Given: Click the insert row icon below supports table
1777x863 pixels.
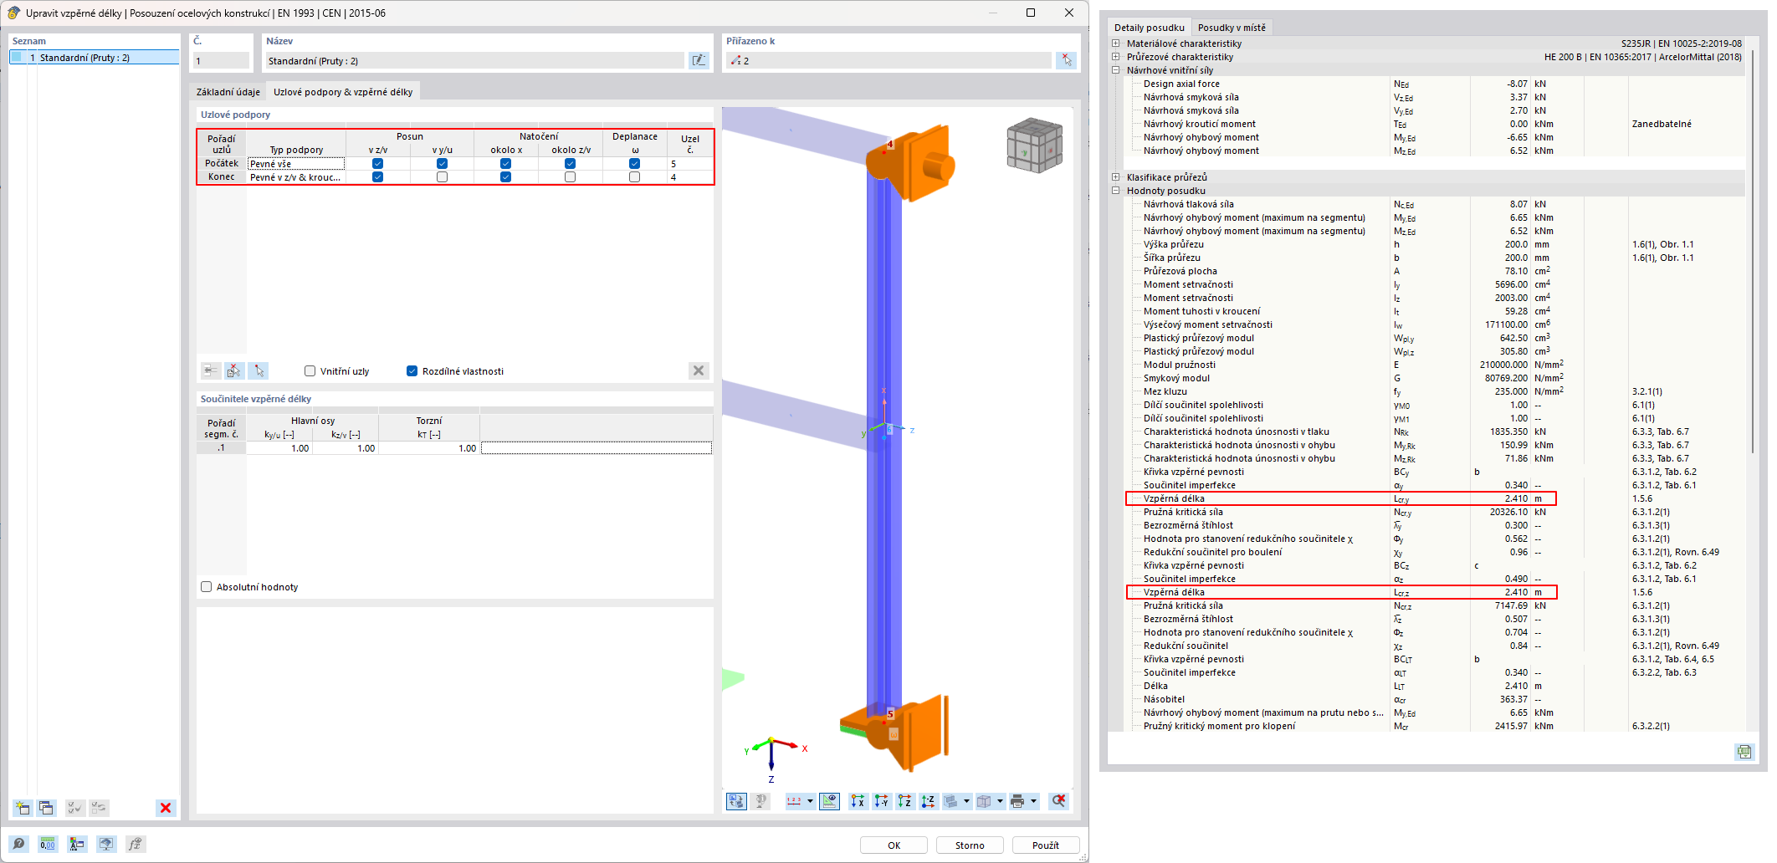Looking at the screenshot, I should click(x=211, y=370).
